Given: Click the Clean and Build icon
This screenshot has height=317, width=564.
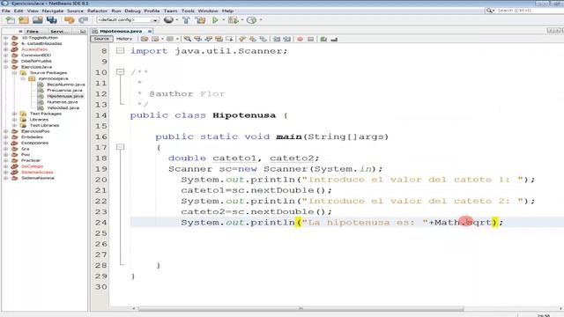Looking at the screenshot, I should [x=200, y=20].
